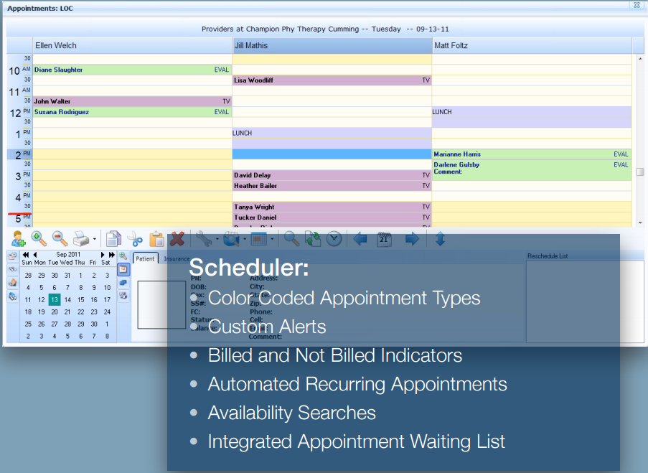Screen dimensions: 648x473
Task: Go to next day with right arrow
Action: coord(412,239)
